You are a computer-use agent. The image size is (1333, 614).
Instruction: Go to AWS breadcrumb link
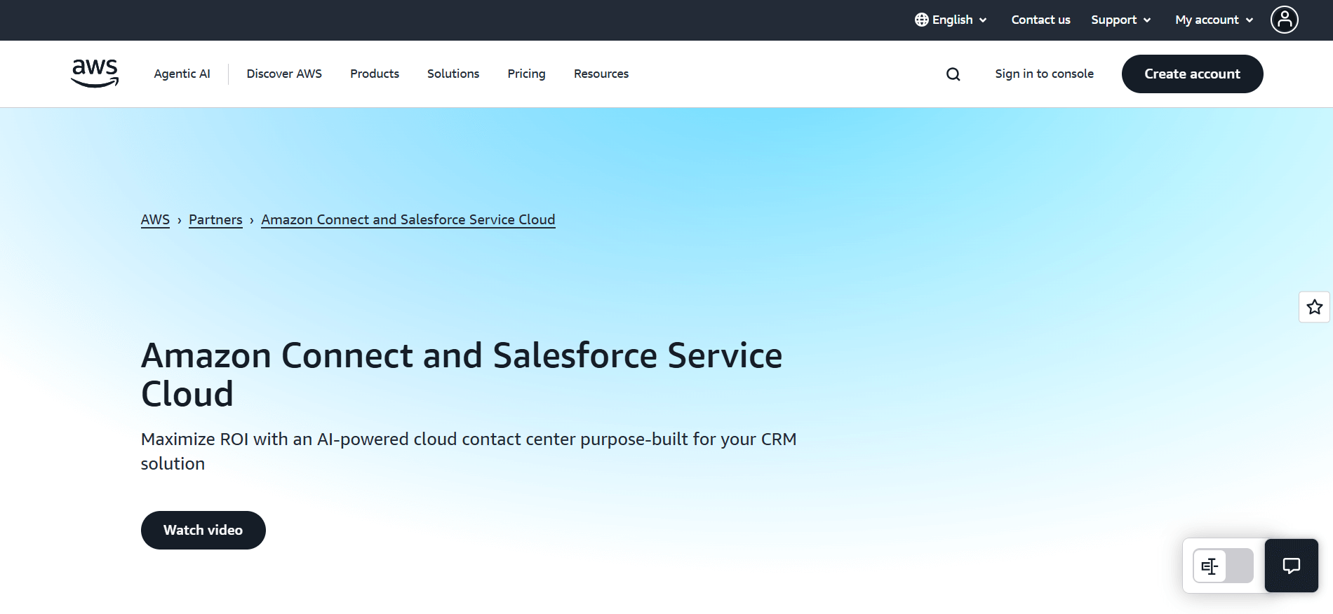point(155,219)
